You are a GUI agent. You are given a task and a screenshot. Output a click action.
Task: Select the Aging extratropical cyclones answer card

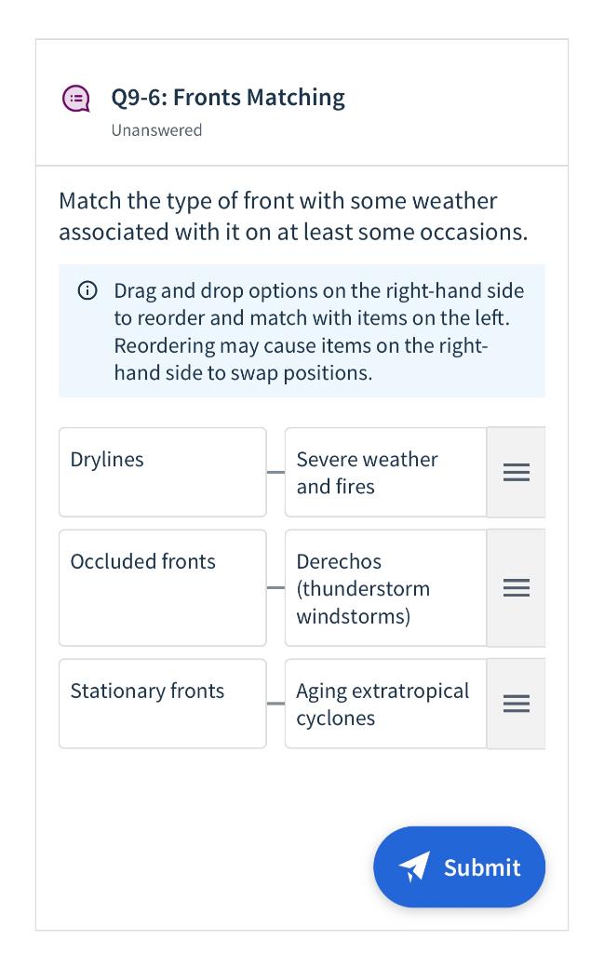coord(385,704)
